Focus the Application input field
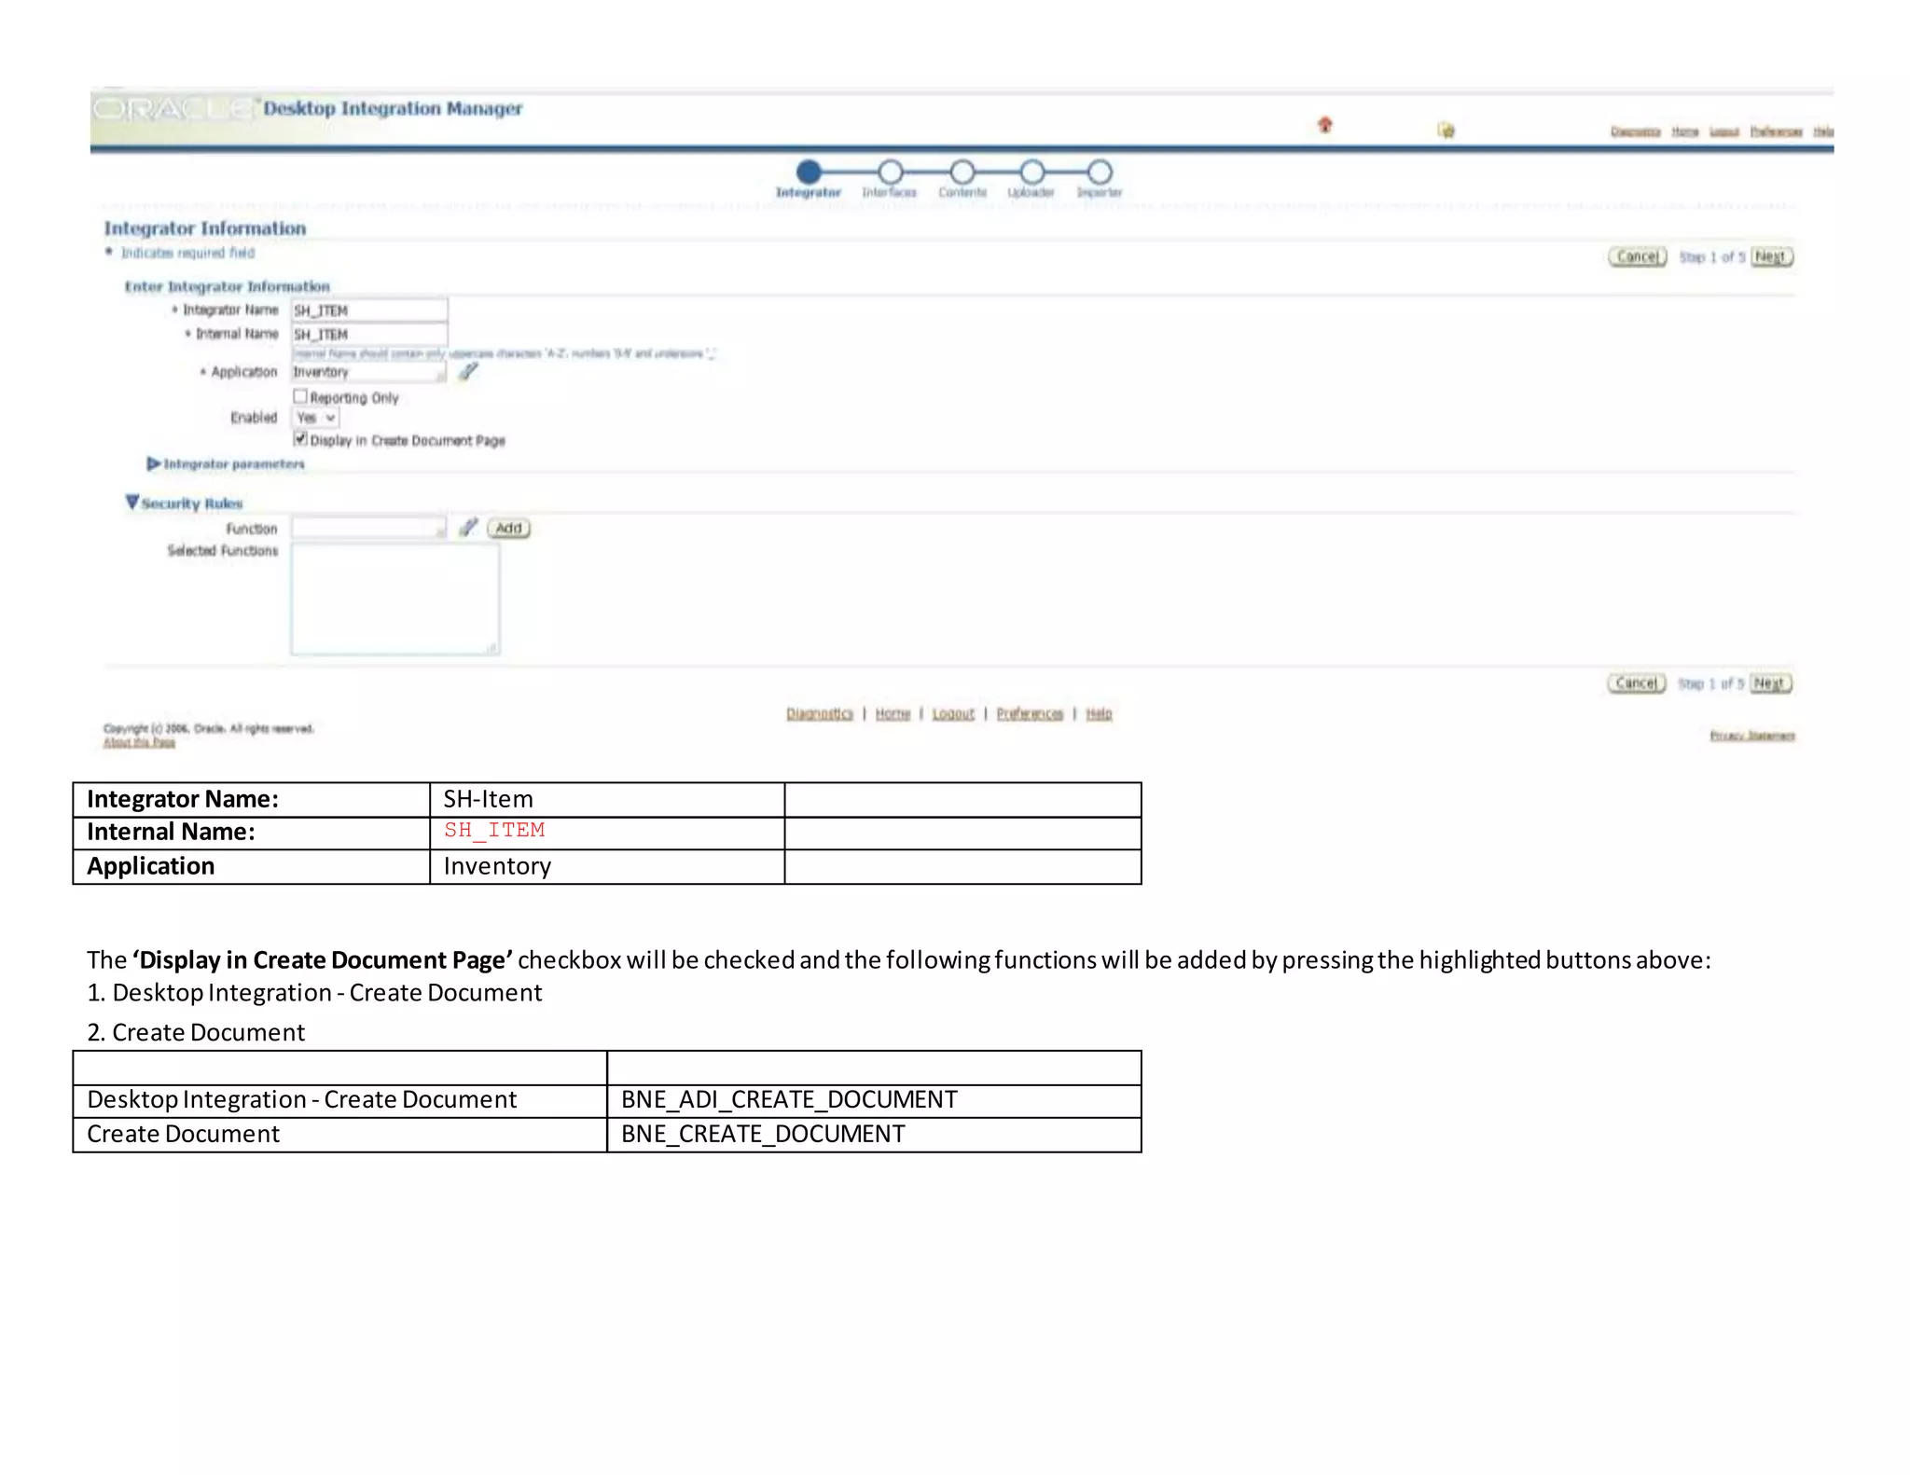The image size is (1910, 1475). 369,372
